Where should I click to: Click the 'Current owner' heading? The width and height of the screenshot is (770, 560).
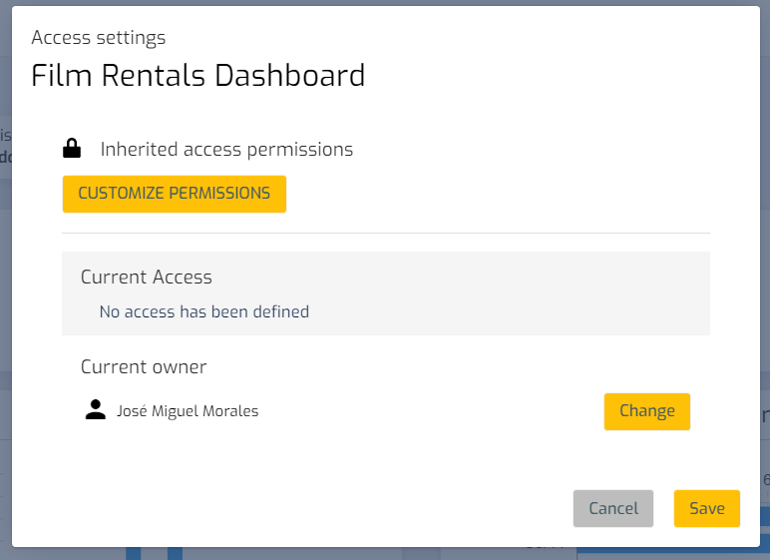pyautogui.click(x=144, y=366)
